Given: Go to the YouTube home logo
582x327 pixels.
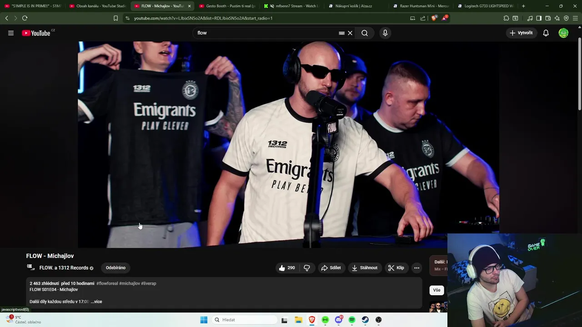Looking at the screenshot, I should (x=36, y=33).
